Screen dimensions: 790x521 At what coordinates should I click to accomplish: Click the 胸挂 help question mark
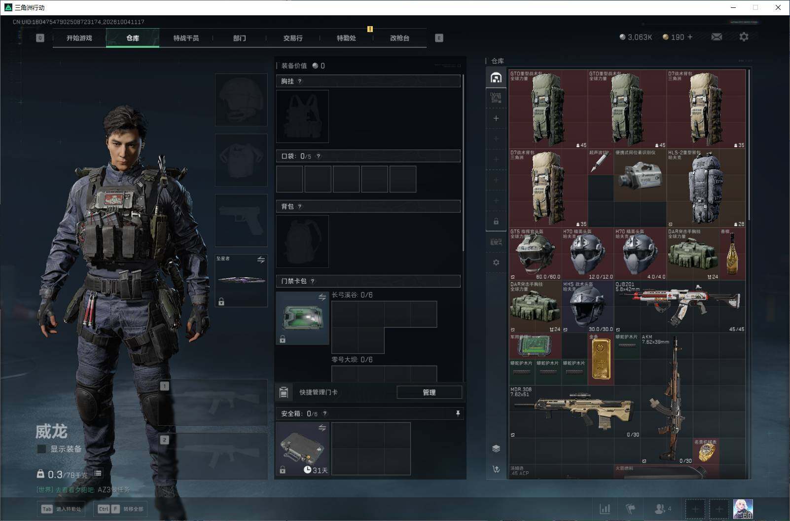300,81
